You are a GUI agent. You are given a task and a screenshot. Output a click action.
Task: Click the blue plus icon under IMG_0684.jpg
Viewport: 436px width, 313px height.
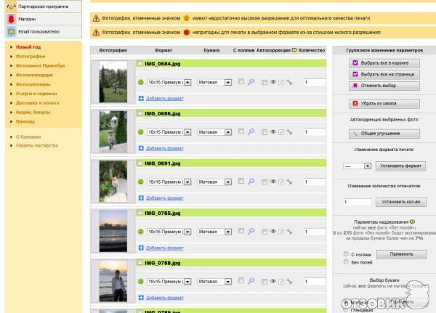[141, 97]
